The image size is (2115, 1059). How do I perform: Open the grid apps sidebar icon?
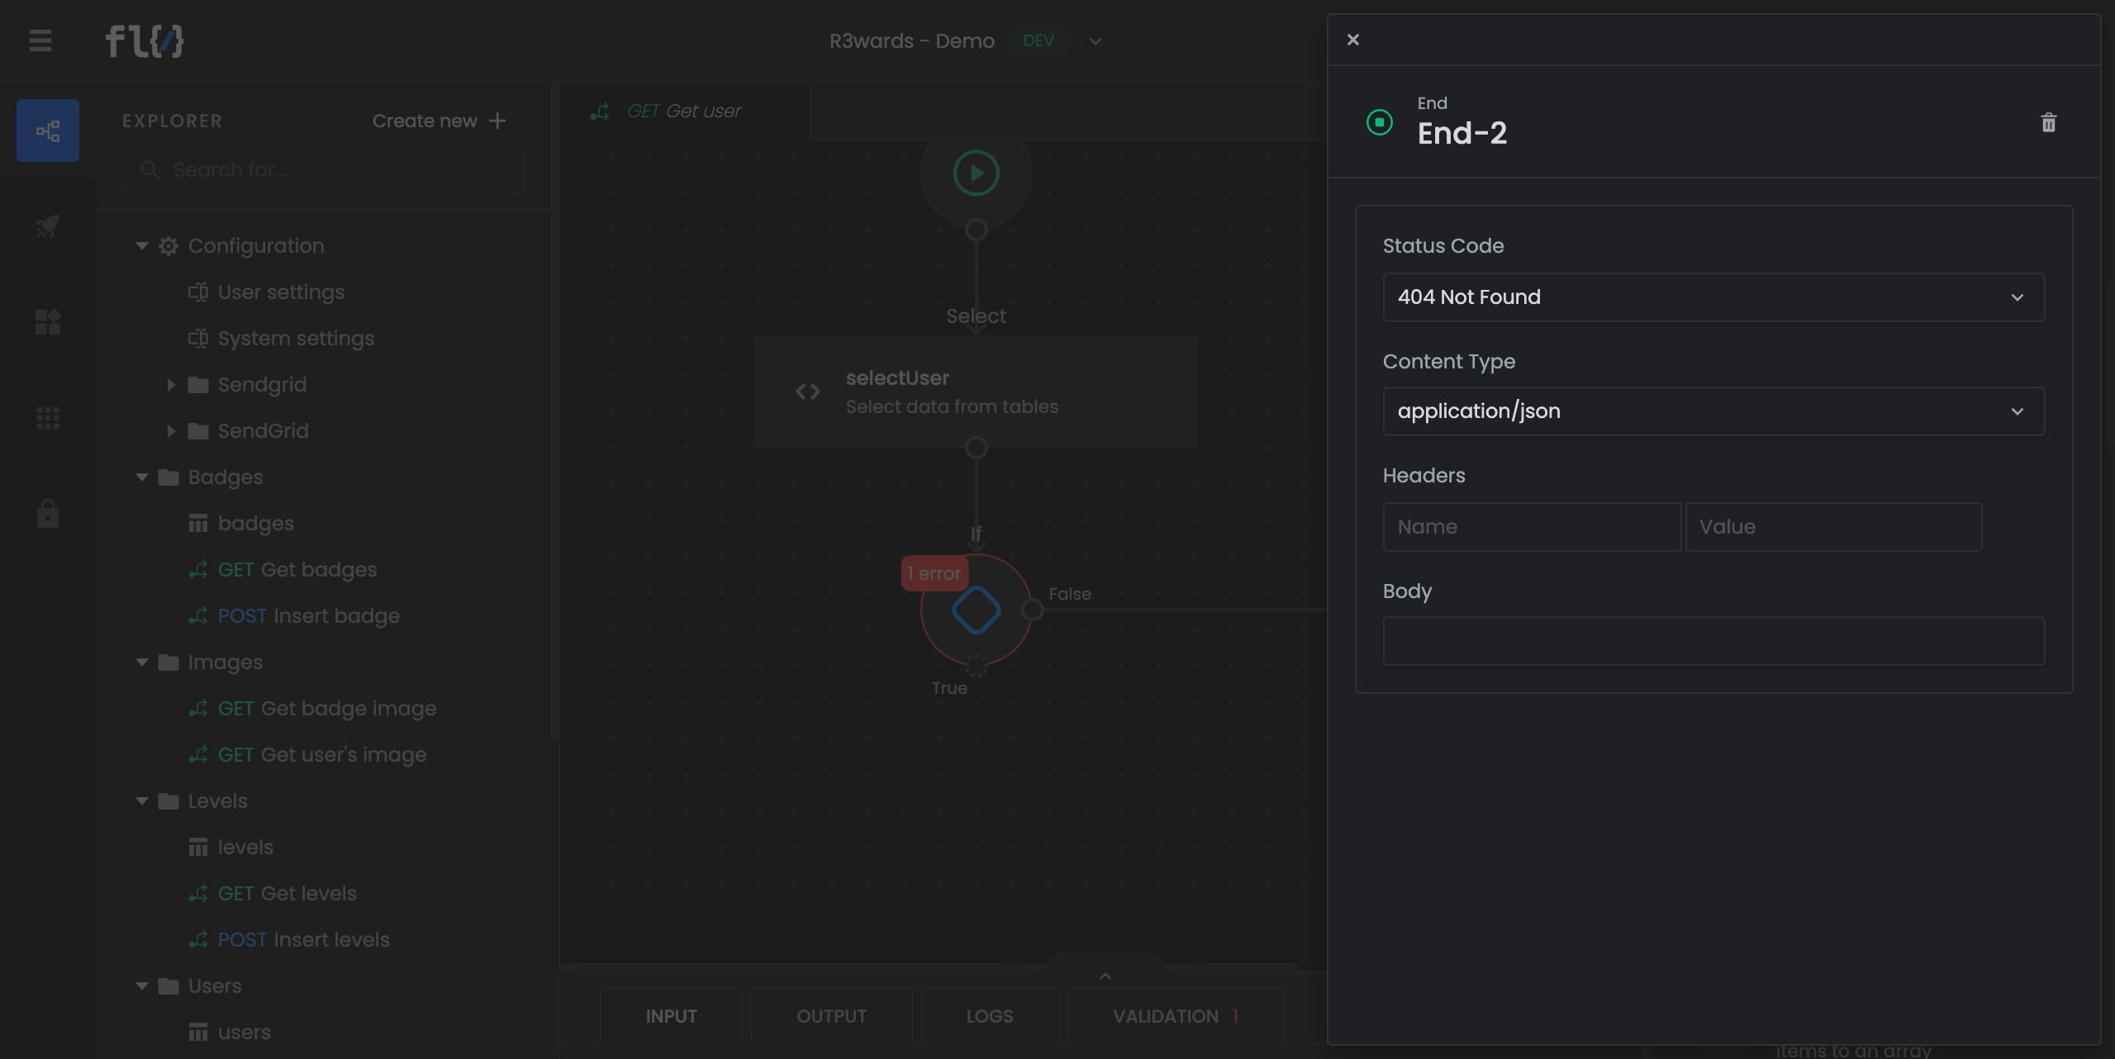(x=48, y=418)
